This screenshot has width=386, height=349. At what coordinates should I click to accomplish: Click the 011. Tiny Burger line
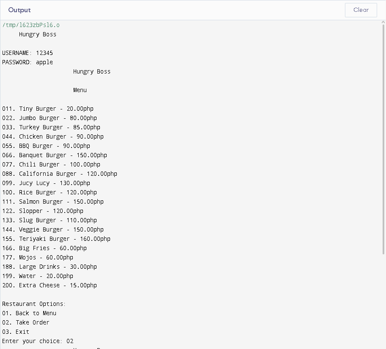[48, 109]
